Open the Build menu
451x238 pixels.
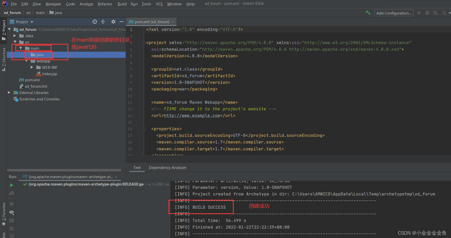coord(122,4)
